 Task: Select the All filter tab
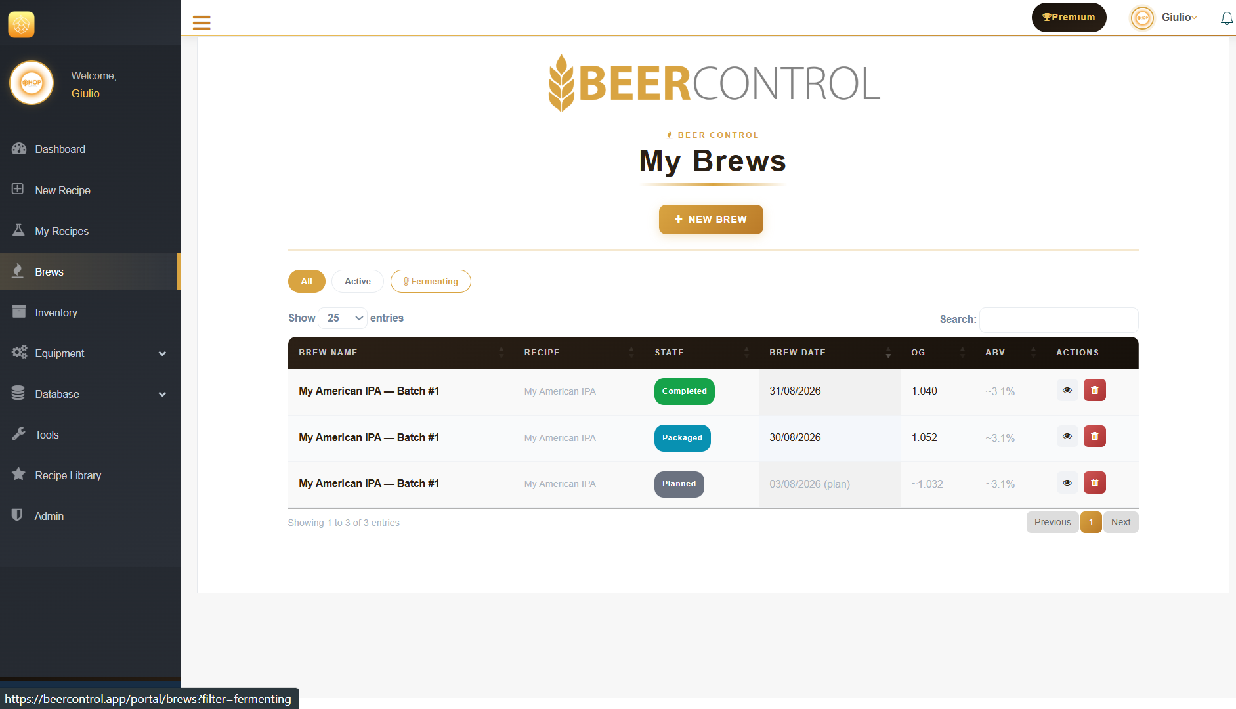(x=307, y=281)
